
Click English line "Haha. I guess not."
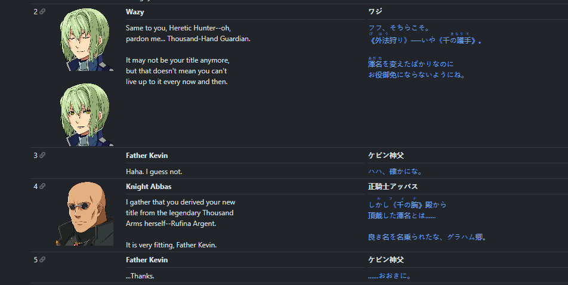(154, 172)
